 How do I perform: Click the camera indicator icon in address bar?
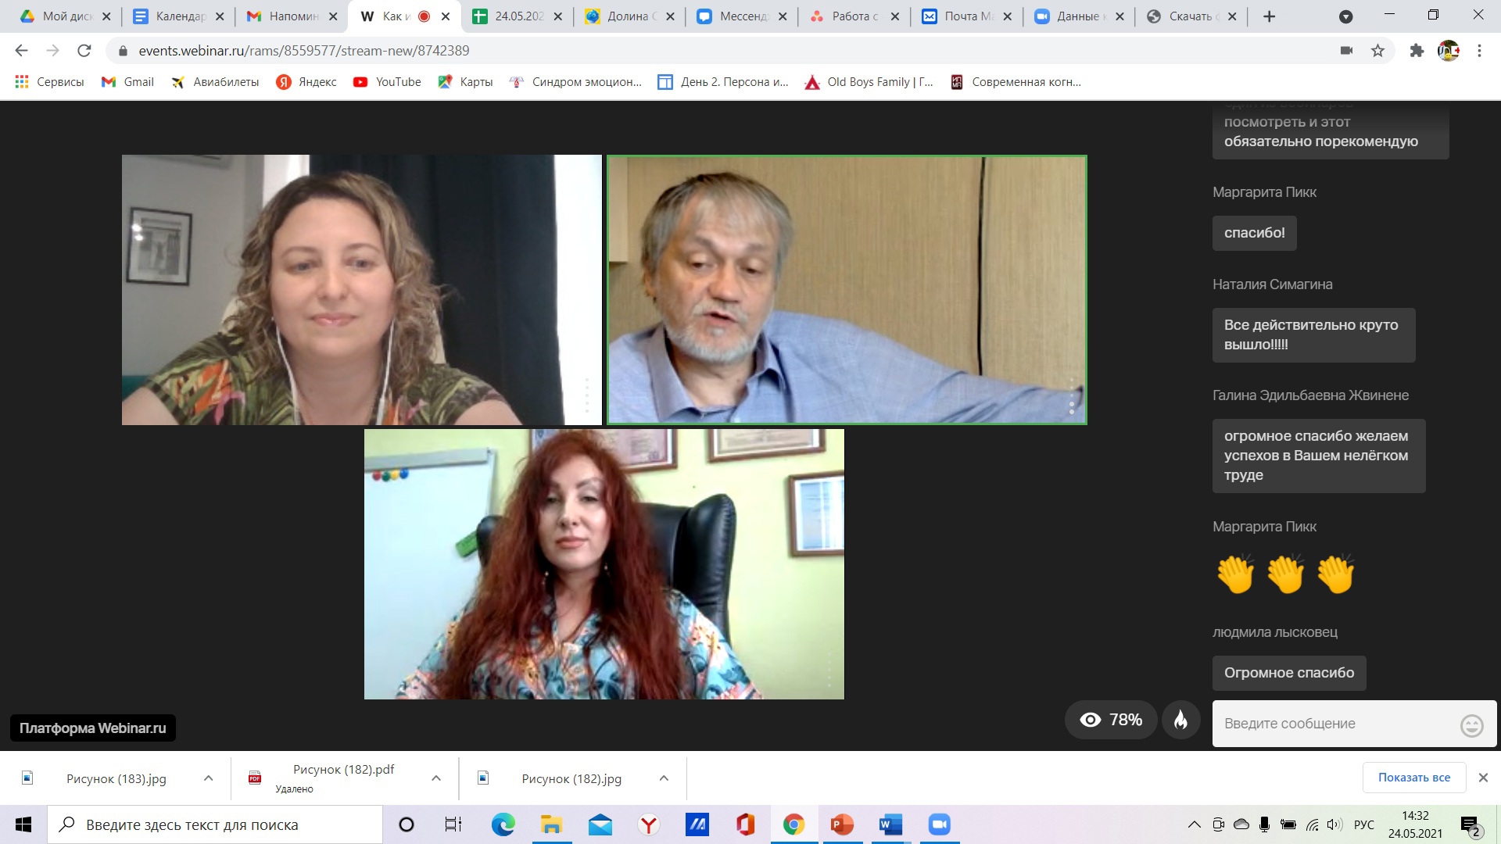point(1346,51)
